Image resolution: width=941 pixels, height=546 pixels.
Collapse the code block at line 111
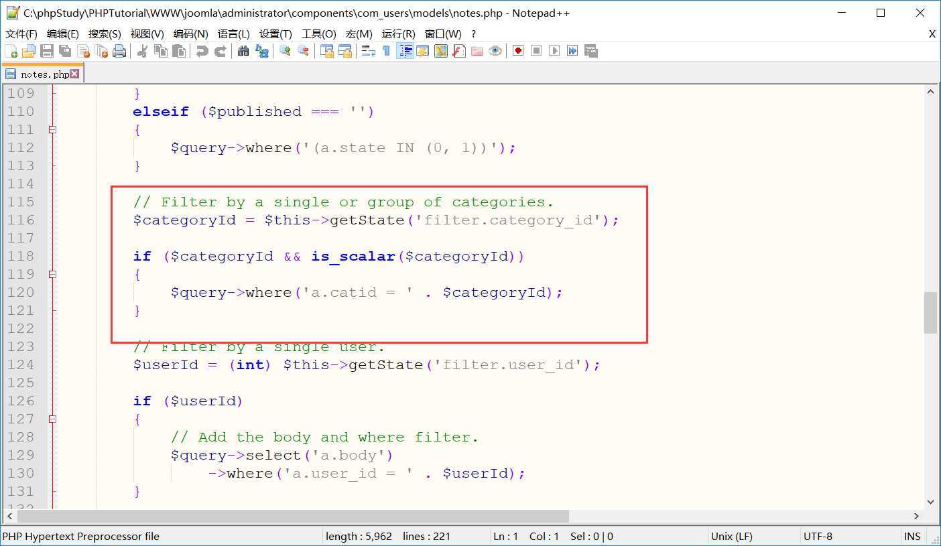click(52, 129)
